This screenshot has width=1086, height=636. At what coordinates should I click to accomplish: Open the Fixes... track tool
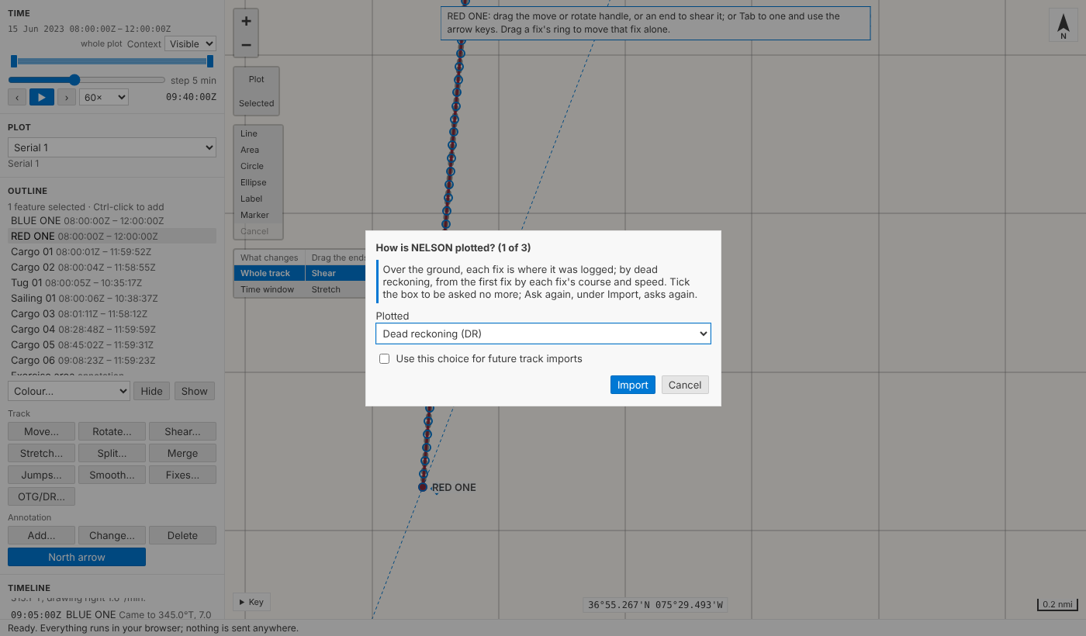point(182,475)
